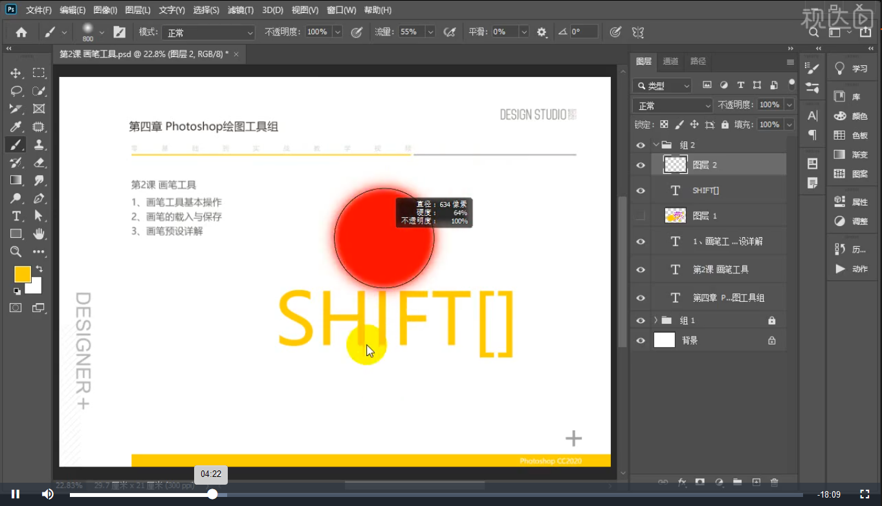Open the layer blend mode 正常 dropdown
The width and height of the screenshot is (882, 506).
(673, 105)
